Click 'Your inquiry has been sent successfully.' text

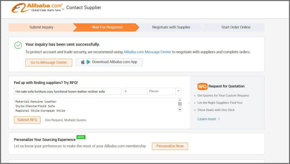tap(63, 44)
